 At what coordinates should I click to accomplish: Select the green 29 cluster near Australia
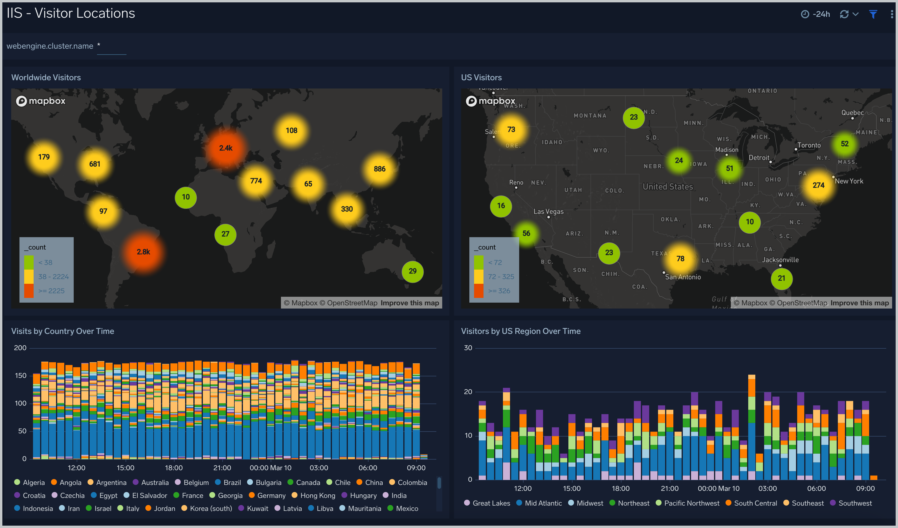412,271
